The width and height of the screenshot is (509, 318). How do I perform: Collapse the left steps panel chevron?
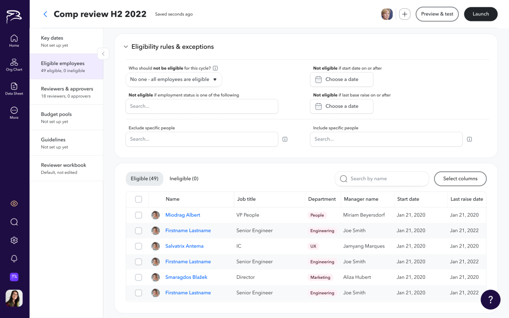103,54
